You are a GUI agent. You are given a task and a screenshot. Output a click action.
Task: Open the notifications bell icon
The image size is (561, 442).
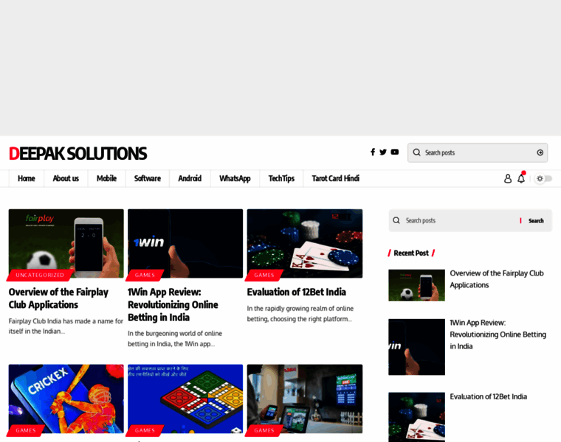click(521, 178)
